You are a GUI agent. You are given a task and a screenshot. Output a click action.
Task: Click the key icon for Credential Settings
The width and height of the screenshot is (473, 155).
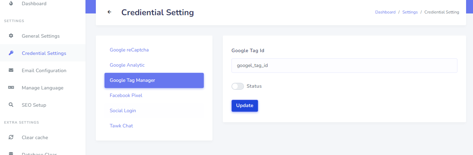coord(11,53)
